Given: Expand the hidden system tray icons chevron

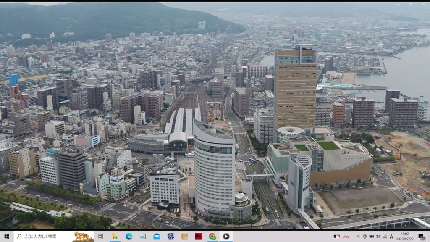Looking at the screenshot, I should pyautogui.click(x=358, y=236).
